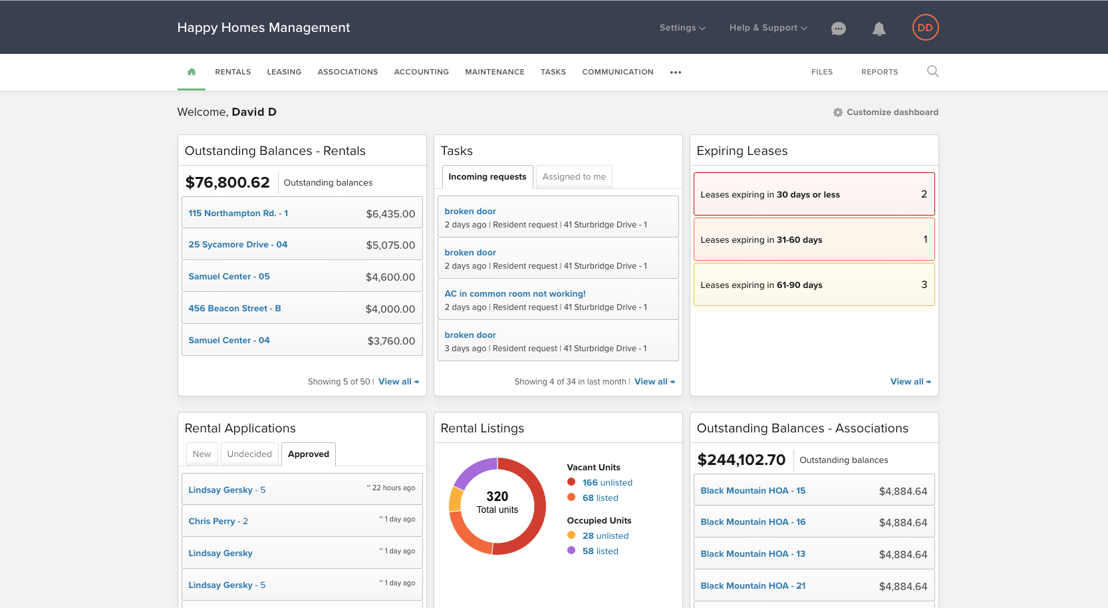This screenshot has height=608, width=1108.
Task: Click the red unlisted vacant units dot
Action: 571,482
